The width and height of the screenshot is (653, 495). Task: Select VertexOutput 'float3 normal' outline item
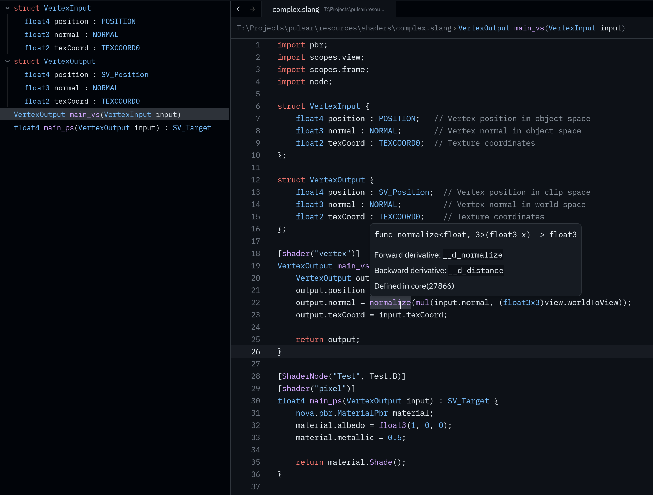pos(71,88)
